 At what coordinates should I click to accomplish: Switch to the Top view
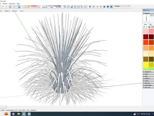click(68, 7)
